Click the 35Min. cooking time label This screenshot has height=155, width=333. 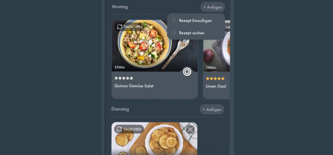click(x=120, y=67)
